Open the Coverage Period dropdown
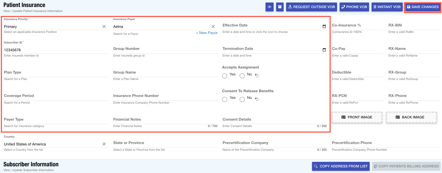 coord(56,96)
